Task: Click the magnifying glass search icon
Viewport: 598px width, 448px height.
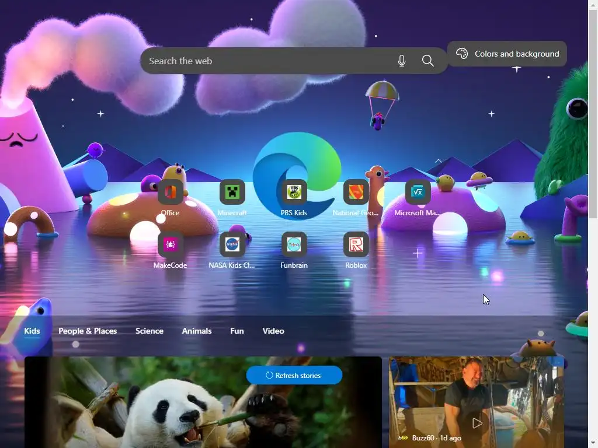Action: click(427, 61)
